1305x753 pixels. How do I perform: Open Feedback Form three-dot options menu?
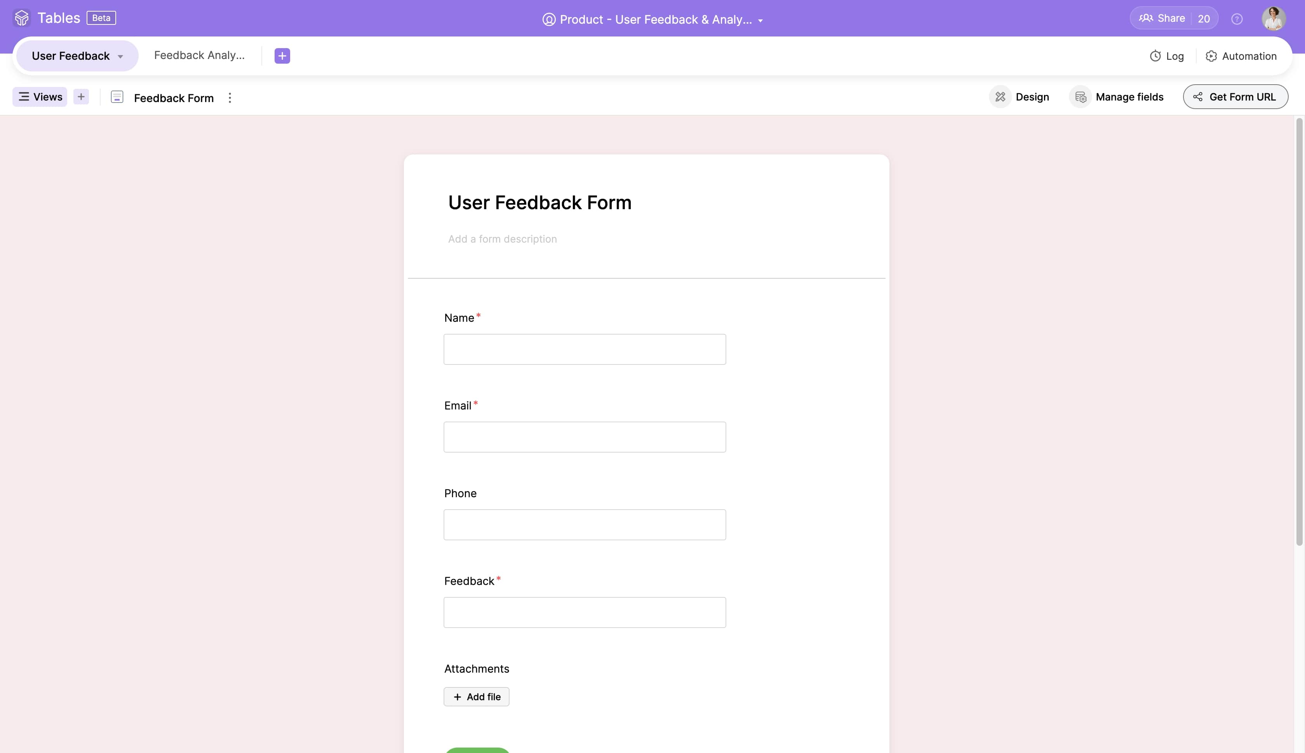[230, 98]
